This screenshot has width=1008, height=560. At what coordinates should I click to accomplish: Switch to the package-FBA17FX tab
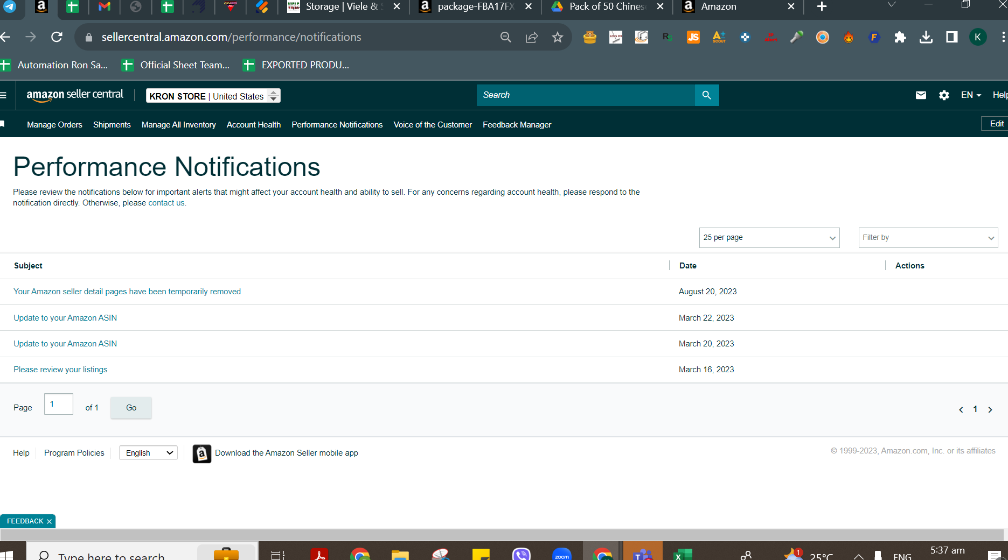[x=475, y=6]
